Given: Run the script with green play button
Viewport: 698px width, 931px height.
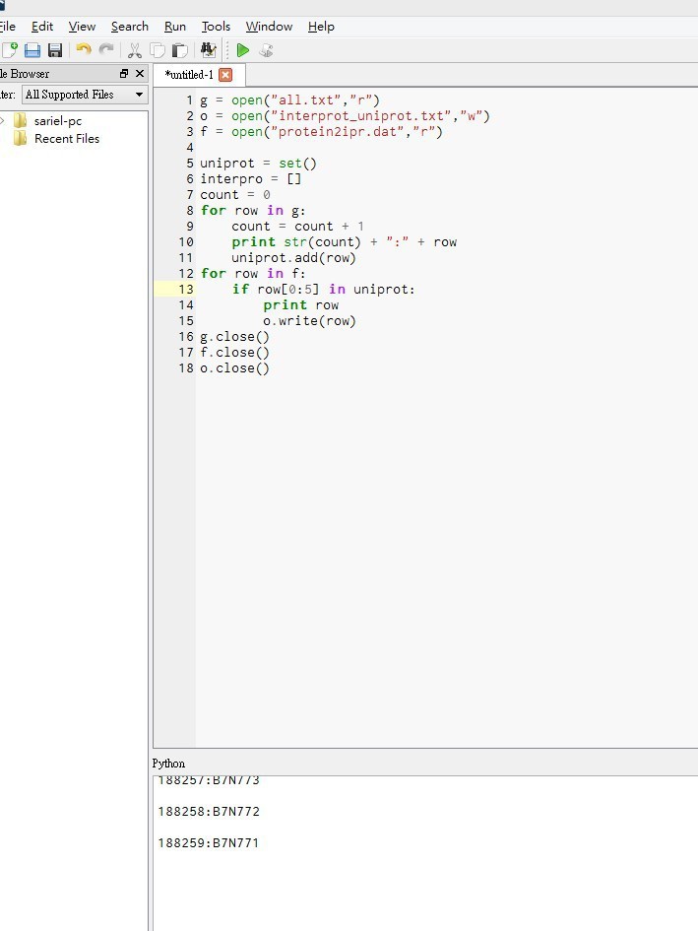Looking at the screenshot, I should pos(242,50).
